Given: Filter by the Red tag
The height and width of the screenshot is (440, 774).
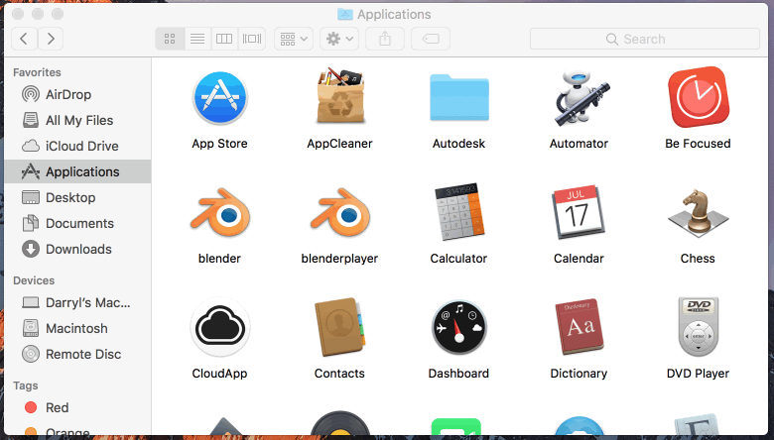Looking at the screenshot, I should coord(77,407).
